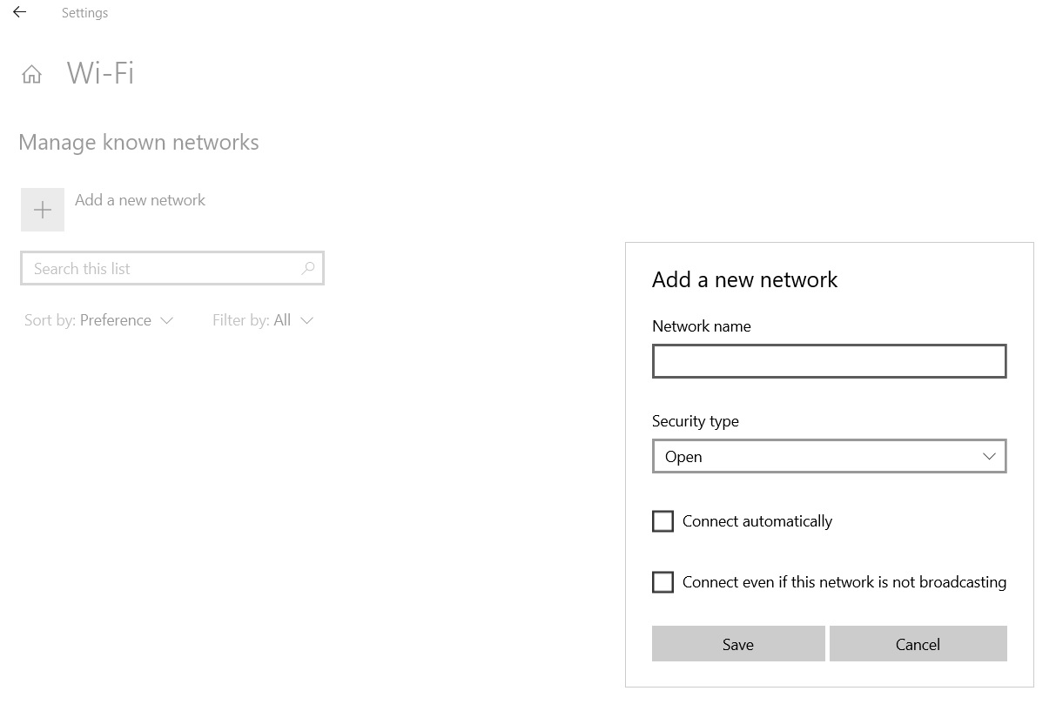Click into the Search this list field
Viewport: 1056px width, 711px height.
(172, 268)
